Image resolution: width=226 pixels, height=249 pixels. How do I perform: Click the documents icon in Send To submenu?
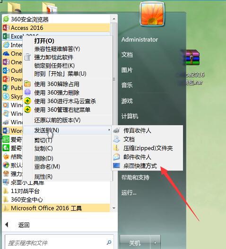pyautogui.click(x=116, y=139)
